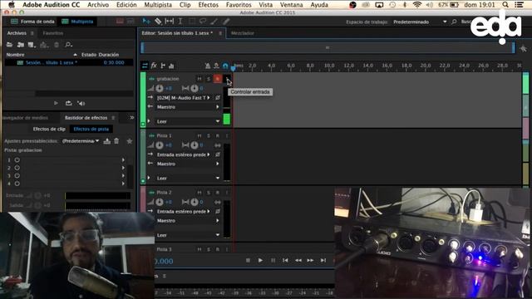Adjust the grabacion track pan knob
The height and width of the screenshot is (299, 532).
coord(194,89)
